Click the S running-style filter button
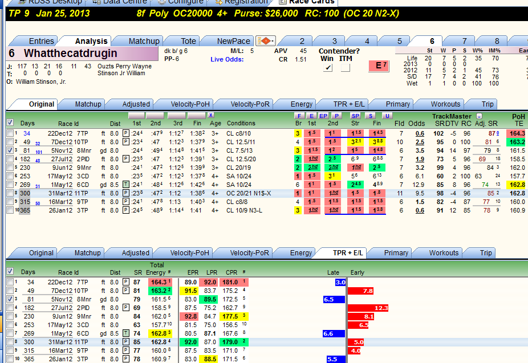The height and width of the screenshot is (363, 528). tap(371, 116)
